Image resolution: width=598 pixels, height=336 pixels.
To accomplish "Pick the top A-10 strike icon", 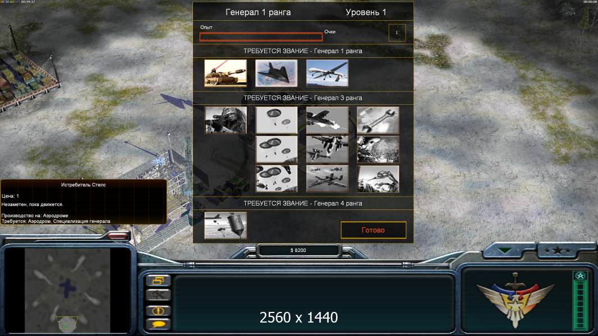I will [x=327, y=120].
